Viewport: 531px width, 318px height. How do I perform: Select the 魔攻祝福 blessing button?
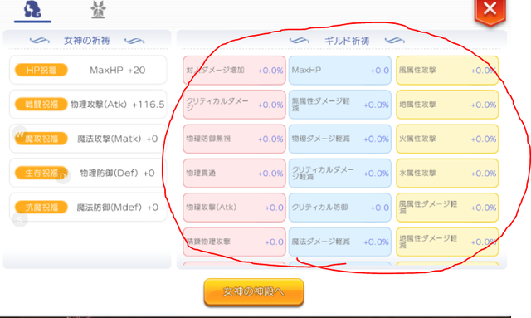(x=41, y=139)
